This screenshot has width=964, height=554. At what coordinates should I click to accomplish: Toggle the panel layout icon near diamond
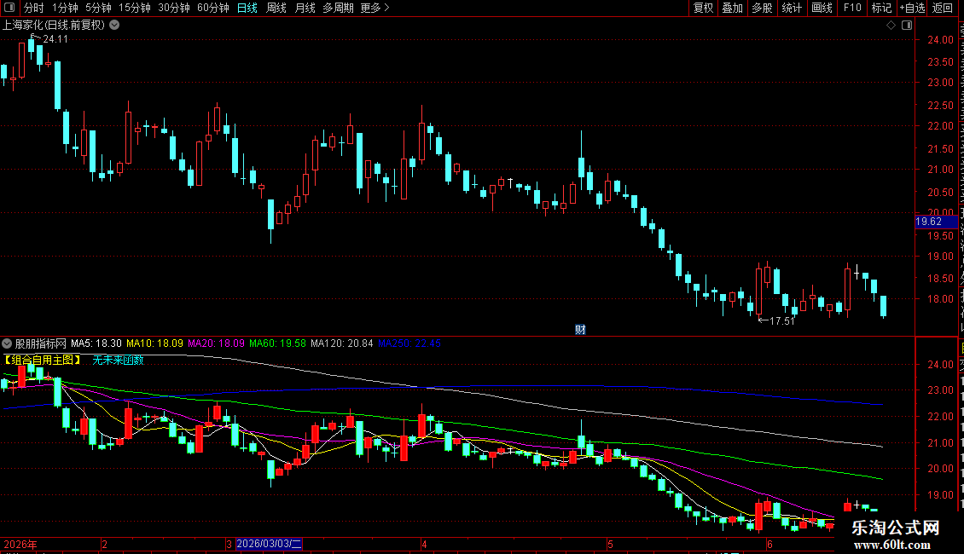907,26
